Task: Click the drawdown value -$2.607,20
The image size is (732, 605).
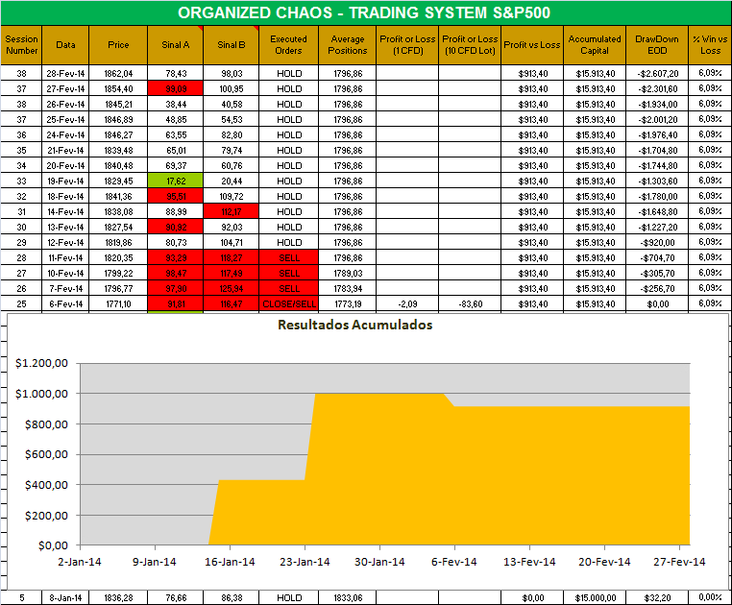Action: click(657, 73)
